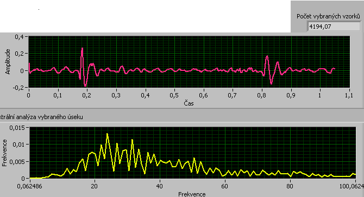The width and height of the screenshot is (364, 197).
Task: Click the 60 frequency axis label
Action: tap(225, 186)
